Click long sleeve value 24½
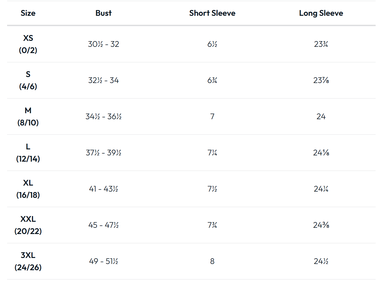The height and width of the screenshot is (283, 380). point(321,261)
